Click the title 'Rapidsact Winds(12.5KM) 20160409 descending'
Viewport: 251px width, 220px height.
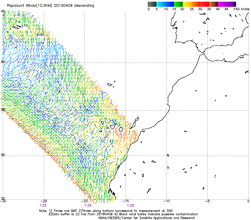tap(51, 6)
